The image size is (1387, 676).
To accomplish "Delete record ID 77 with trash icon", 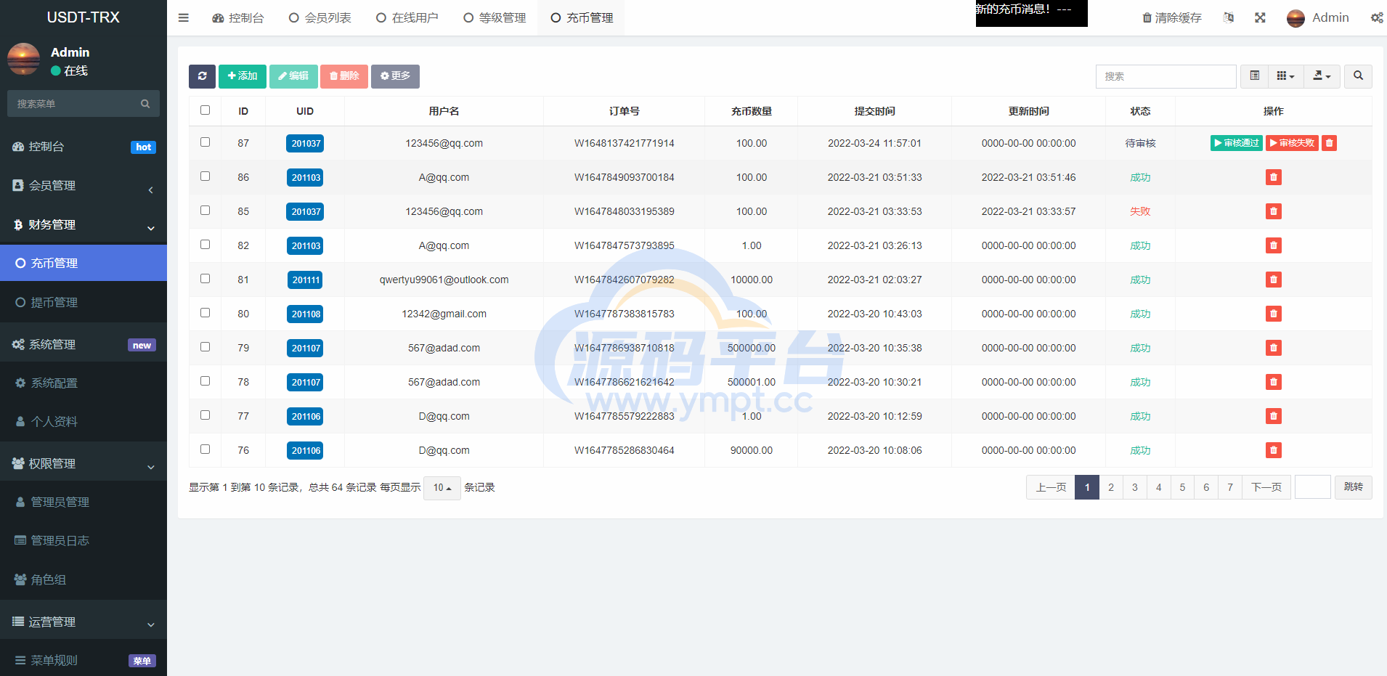I will point(1274,416).
